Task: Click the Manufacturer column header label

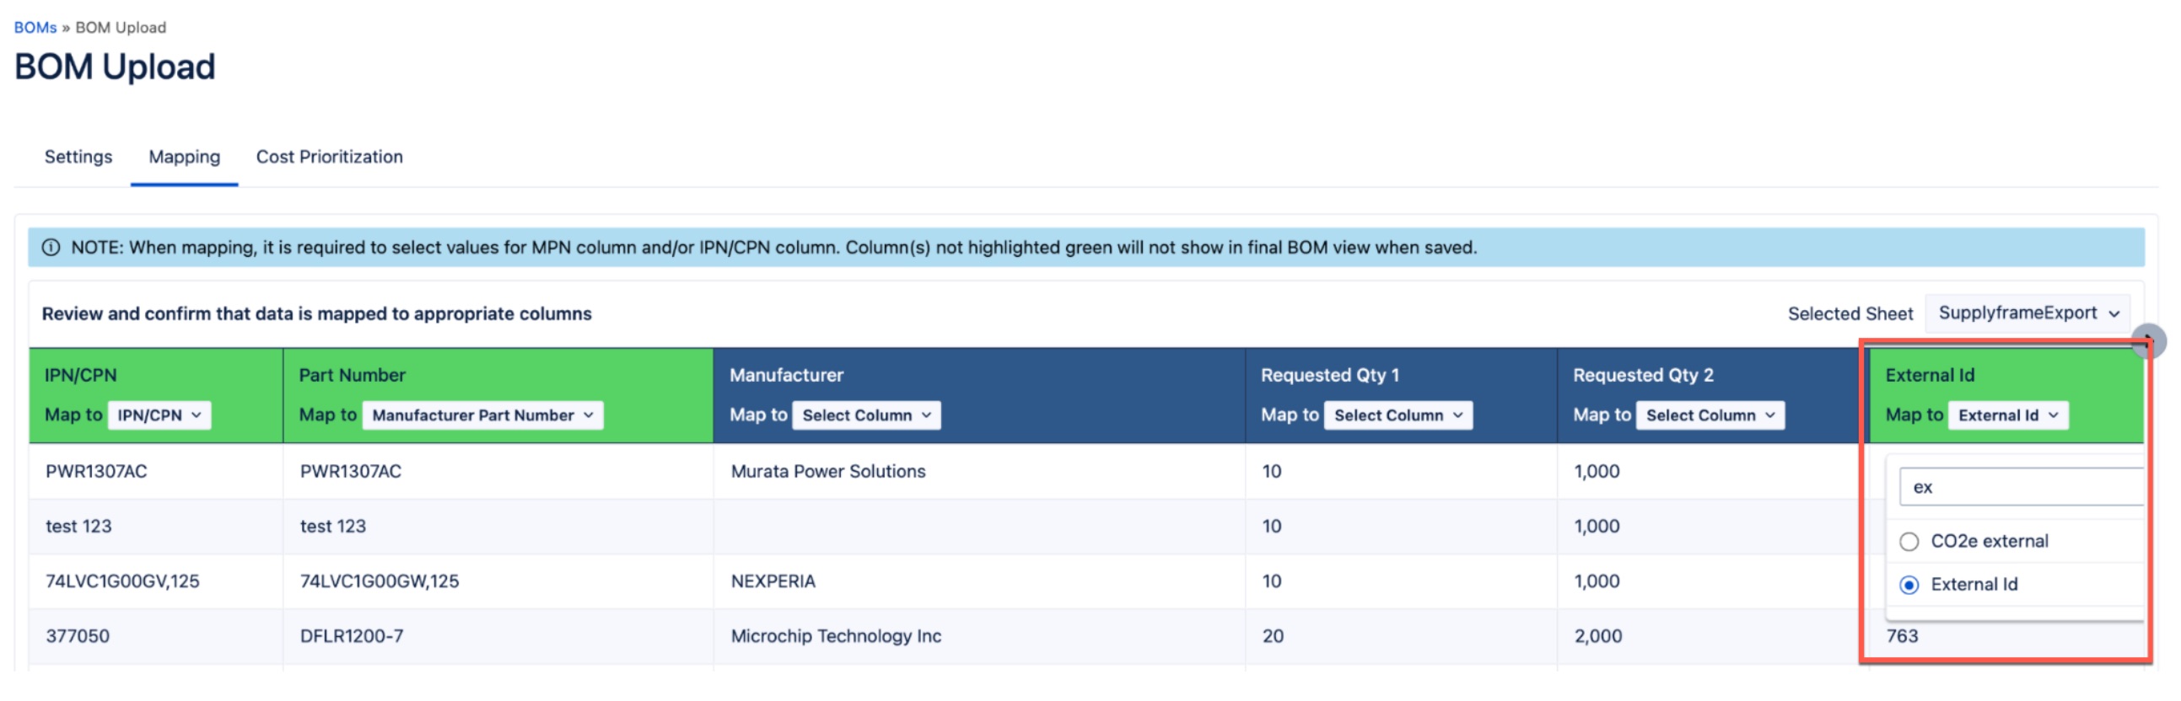Action: coord(786,376)
